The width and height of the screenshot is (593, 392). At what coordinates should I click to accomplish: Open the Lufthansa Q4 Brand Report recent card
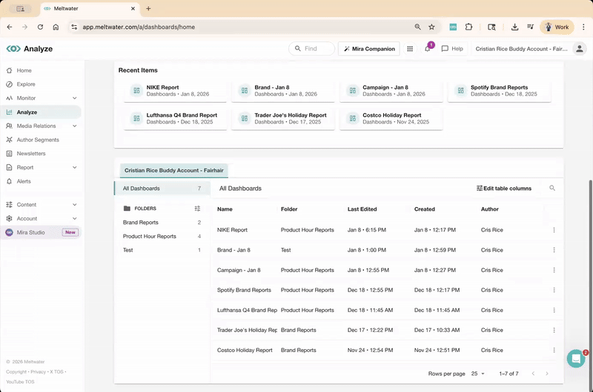click(175, 118)
